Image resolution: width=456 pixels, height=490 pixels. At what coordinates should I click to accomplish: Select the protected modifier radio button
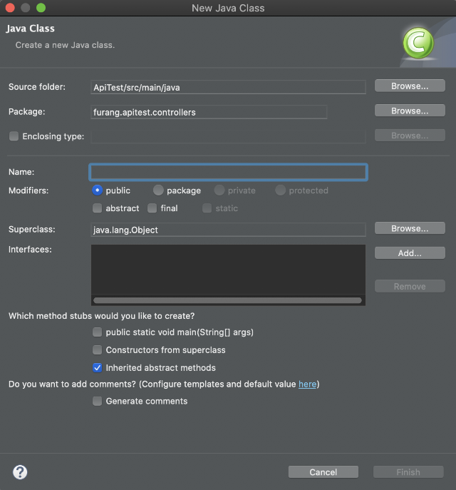[x=280, y=190]
